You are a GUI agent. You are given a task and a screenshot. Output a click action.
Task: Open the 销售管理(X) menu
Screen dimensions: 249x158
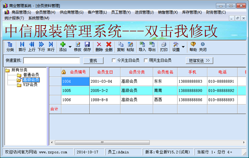tap(168, 12)
